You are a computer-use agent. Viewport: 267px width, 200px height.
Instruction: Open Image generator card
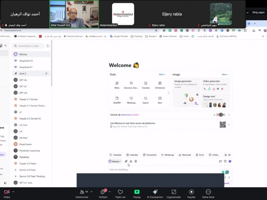point(186,93)
